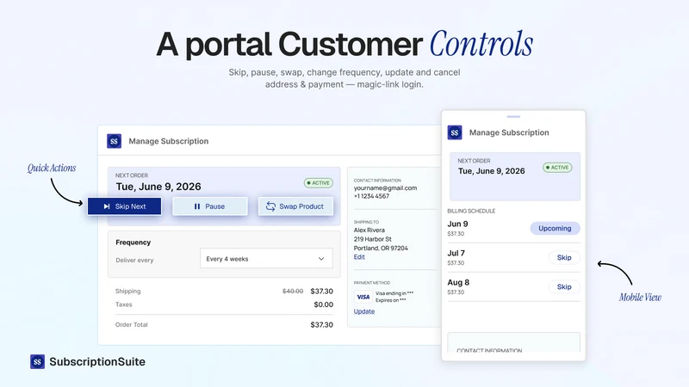This screenshot has height=387, width=689.
Task: Click the BILLING SCHEDULE heading in mobile view
Action: coord(471,211)
